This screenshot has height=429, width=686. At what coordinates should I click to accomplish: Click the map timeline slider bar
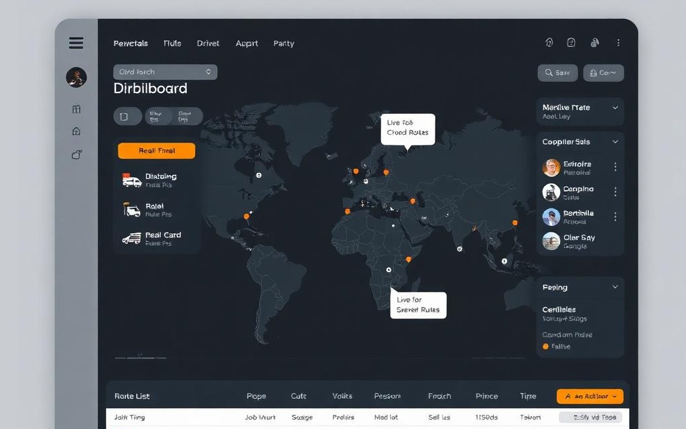click(x=141, y=358)
